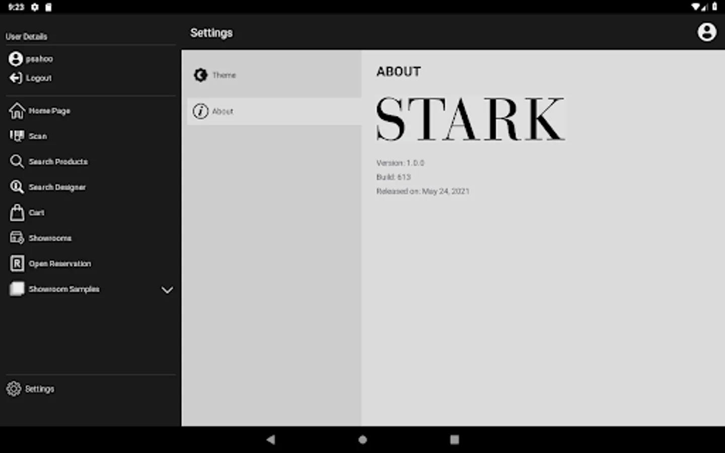The width and height of the screenshot is (725, 453).
Task: Click the STARK logo
Action: coord(471,119)
